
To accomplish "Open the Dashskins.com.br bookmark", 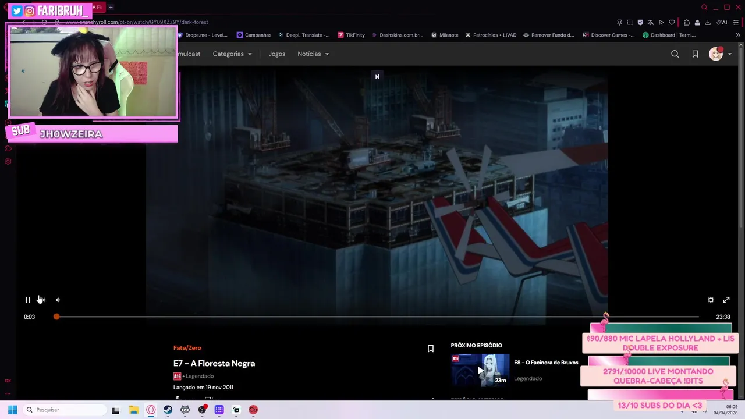I will coord(397,35).
